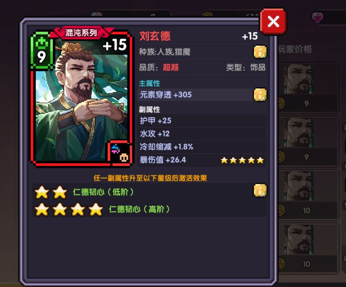Image resolution: width=346 pixels, height=287 pixels.
Task: Open info icon next to 元素穿透 +305
Action: [260, 95]
